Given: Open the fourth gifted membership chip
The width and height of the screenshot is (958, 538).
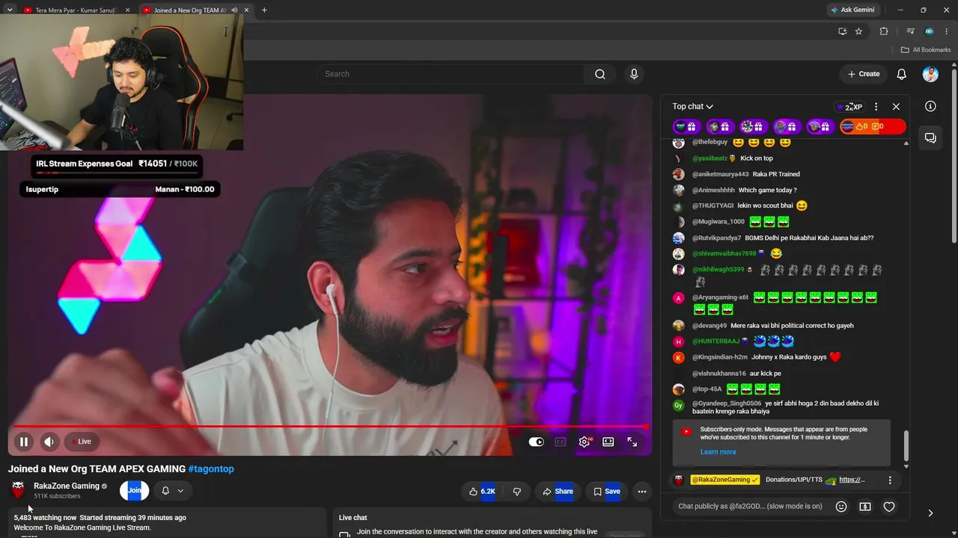Looking at the screenshot, I should [x=786, y=127].
